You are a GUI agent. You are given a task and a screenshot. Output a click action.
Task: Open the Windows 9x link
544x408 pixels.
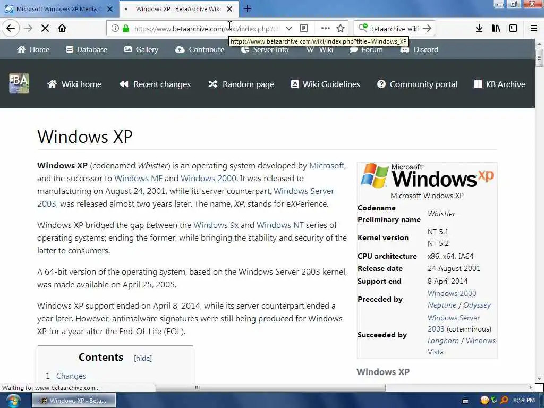pos(216,225)
